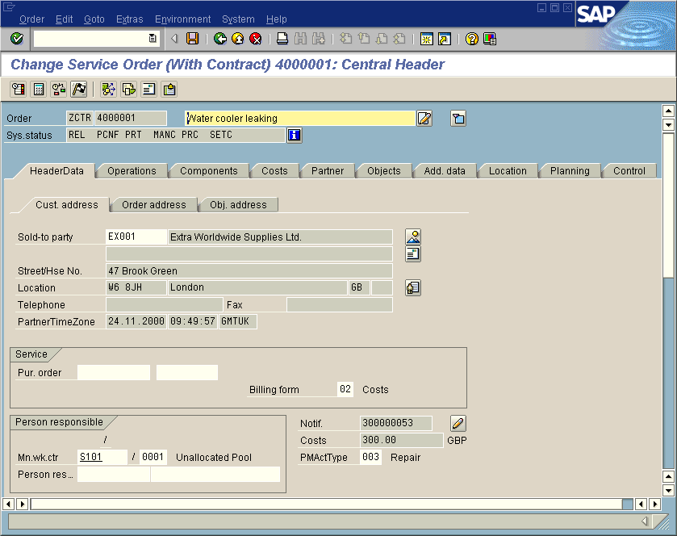Click the calculator icon to determine costs
677x536 pixels.
click(x=39, y=90)
